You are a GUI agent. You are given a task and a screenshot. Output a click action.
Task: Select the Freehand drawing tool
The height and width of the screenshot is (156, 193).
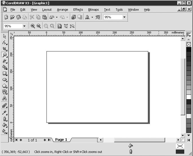pos(5,61)
